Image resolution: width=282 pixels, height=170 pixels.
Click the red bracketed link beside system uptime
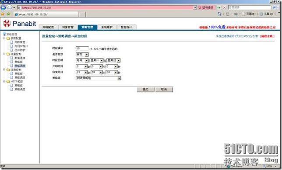point(267,36)
